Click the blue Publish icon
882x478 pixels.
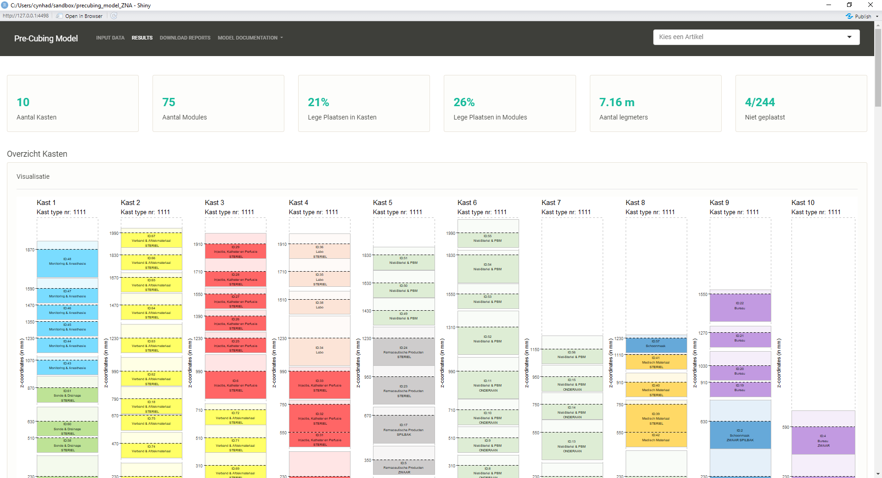(849, 16)
